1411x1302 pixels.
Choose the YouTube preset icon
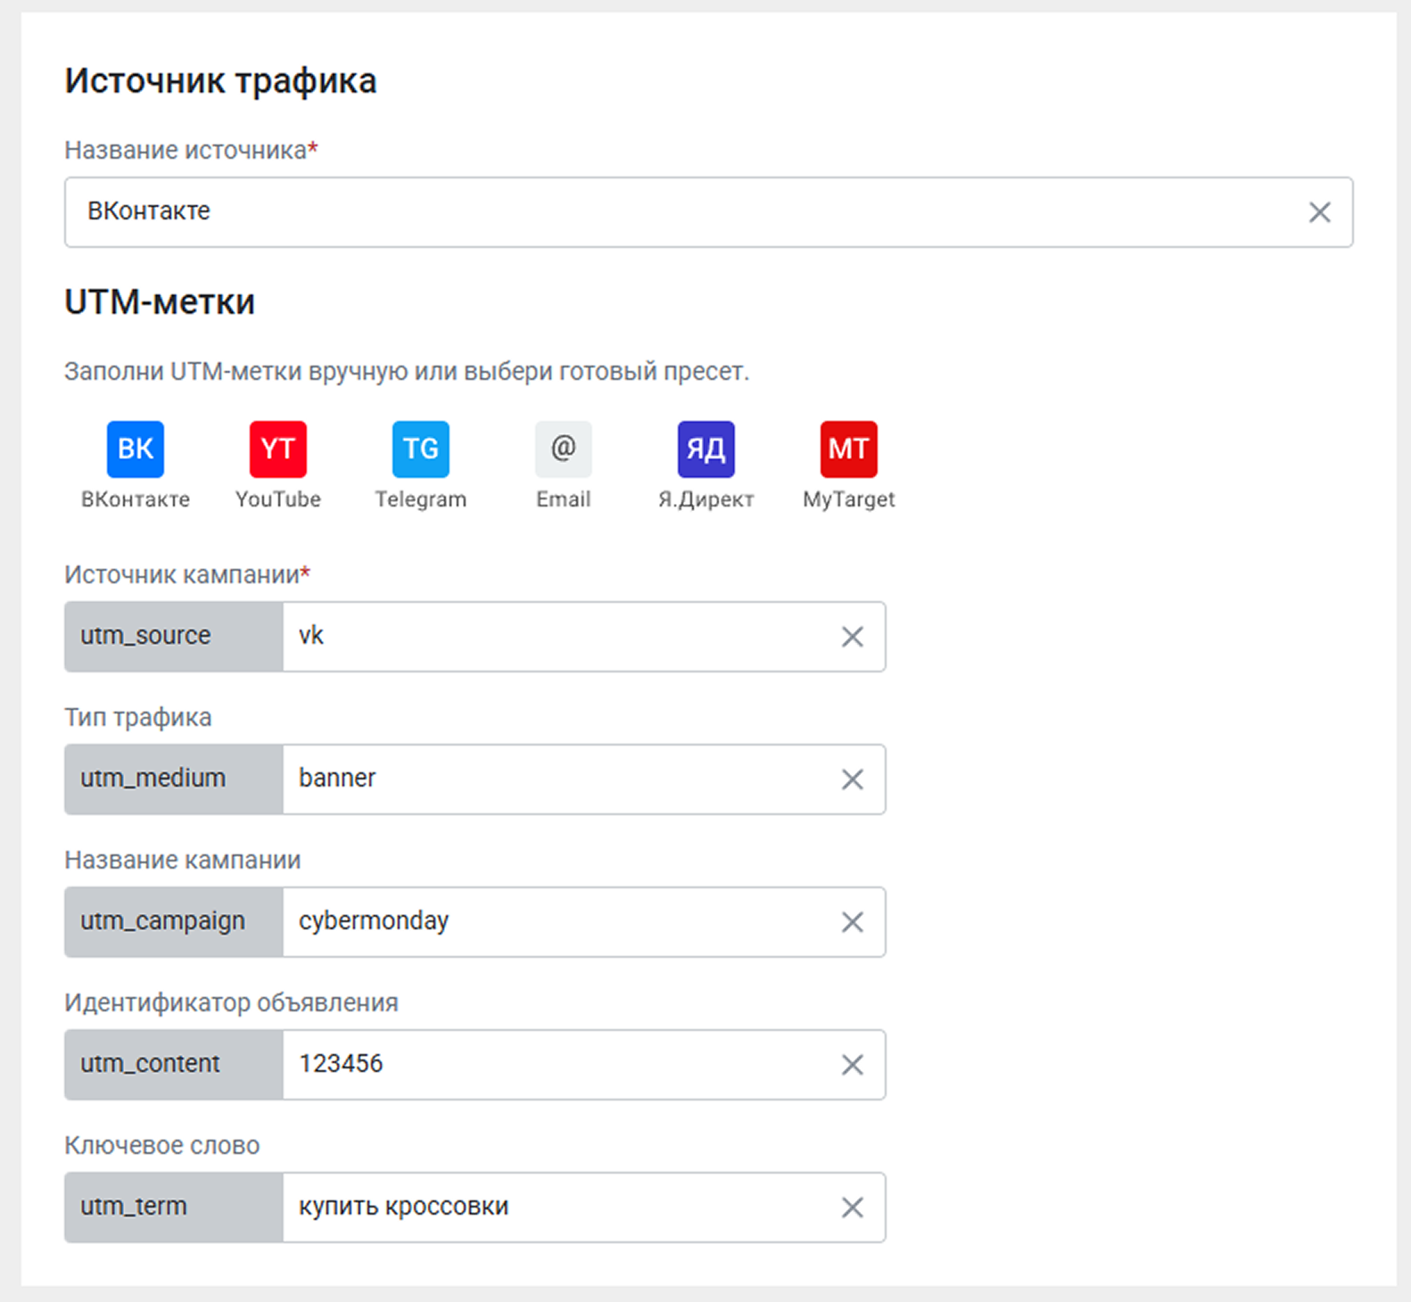(x=278, y=449)
